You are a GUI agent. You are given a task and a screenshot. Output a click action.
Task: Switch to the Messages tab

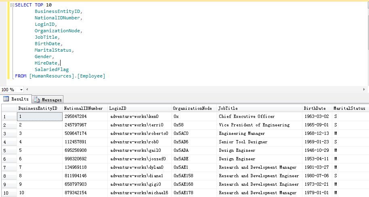48,100
